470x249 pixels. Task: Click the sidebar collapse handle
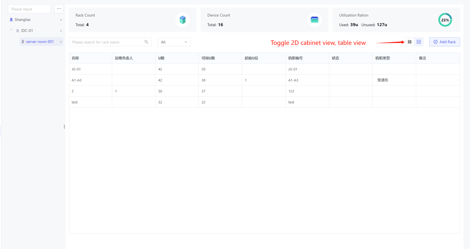(x=64, y=127)
